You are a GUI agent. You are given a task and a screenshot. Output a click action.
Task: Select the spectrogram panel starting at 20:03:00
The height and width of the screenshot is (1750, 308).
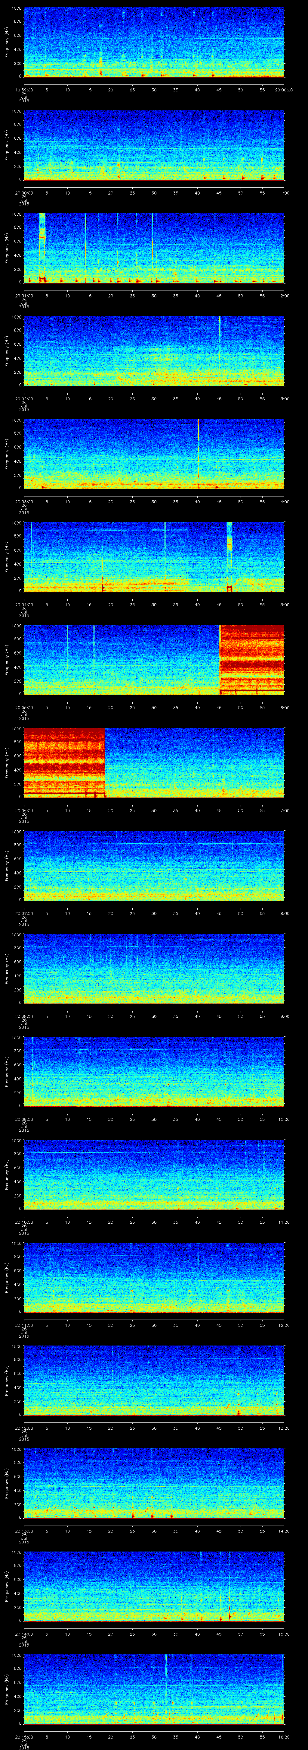click(154, 454)
